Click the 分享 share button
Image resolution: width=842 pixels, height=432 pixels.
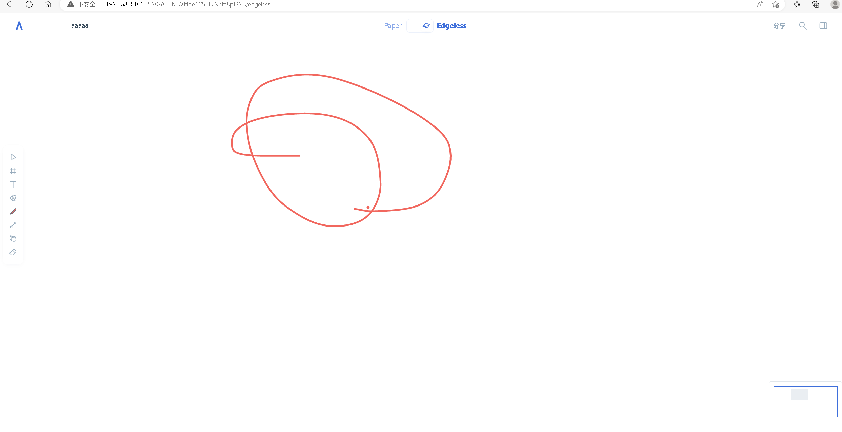click(x=779, y=26)
